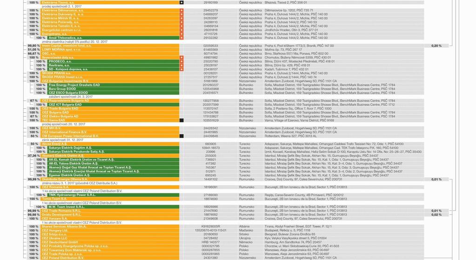This screenshot has height=260, width=476.
Task: Click the red marker beside Energetické centrum s.r.o.
Action: click(181, 30)
